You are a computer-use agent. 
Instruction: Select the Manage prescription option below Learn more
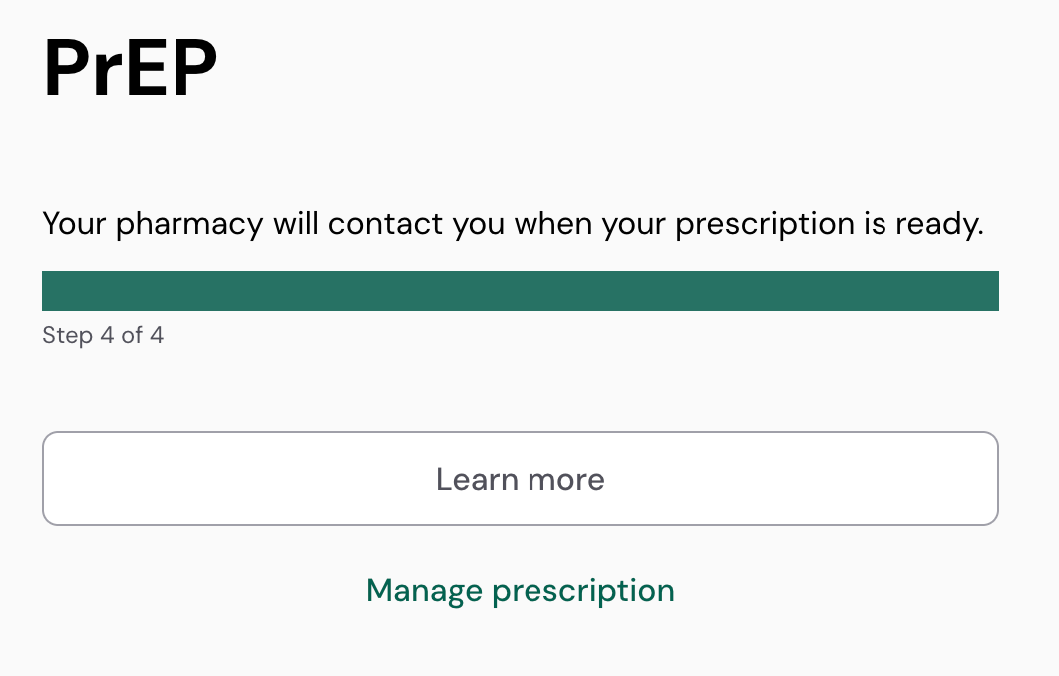pyautogui.click(x=520, y=590)
